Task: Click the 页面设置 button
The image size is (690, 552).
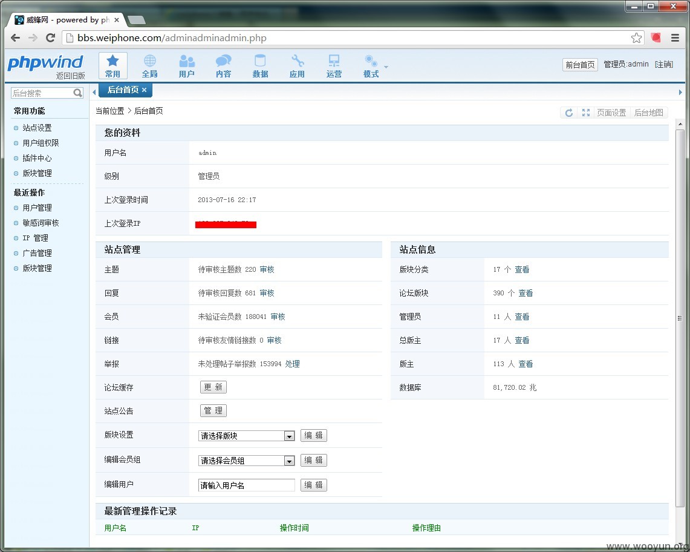Action: coord(611,113)
